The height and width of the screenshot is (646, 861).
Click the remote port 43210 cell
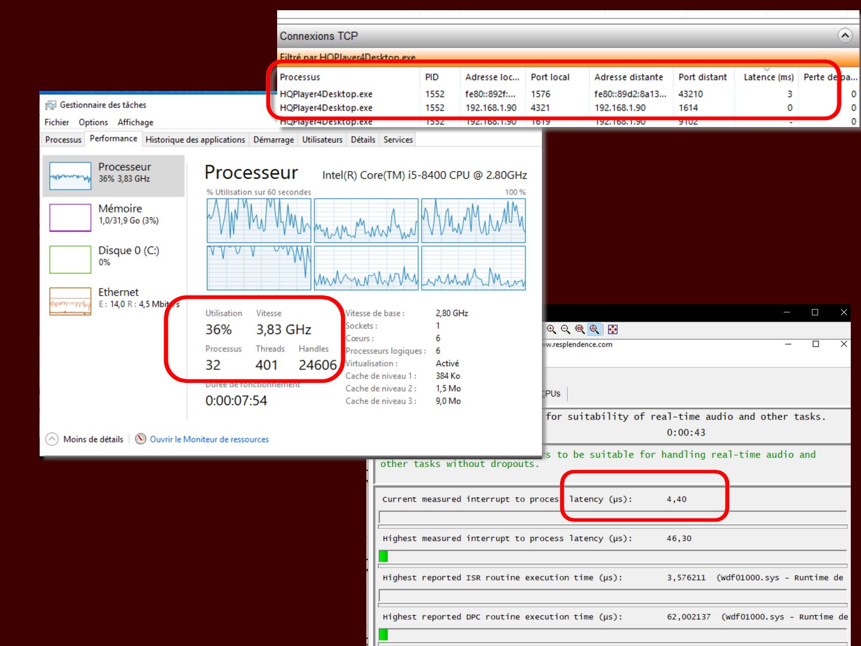[690, 94]
